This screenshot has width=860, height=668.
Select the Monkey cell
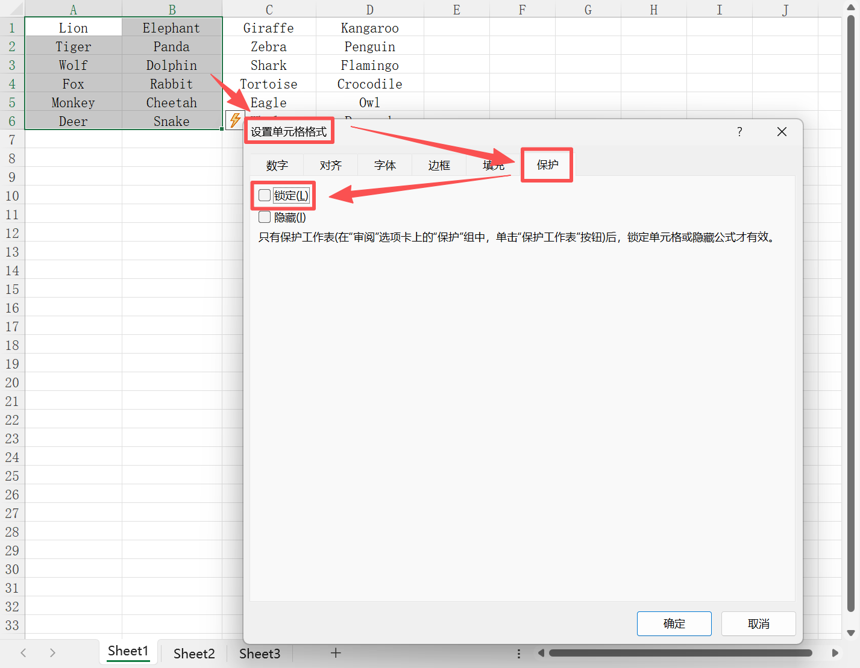pos(74,102)
